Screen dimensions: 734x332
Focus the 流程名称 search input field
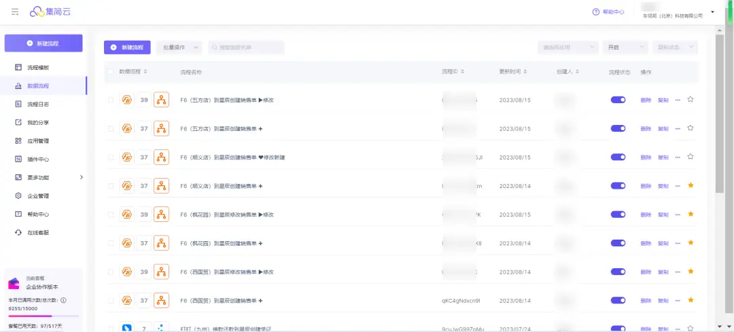click(x=246, y=48)
